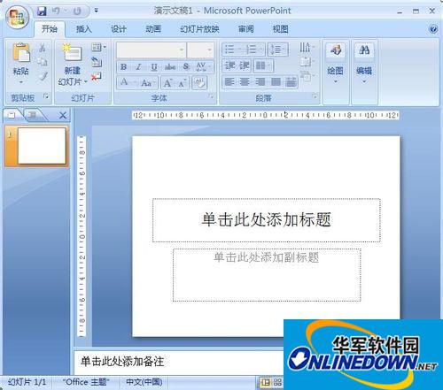Screen dimensions: 443x390
Task: Distribute text evenly alignment button
Action: [x=291, y=81]
